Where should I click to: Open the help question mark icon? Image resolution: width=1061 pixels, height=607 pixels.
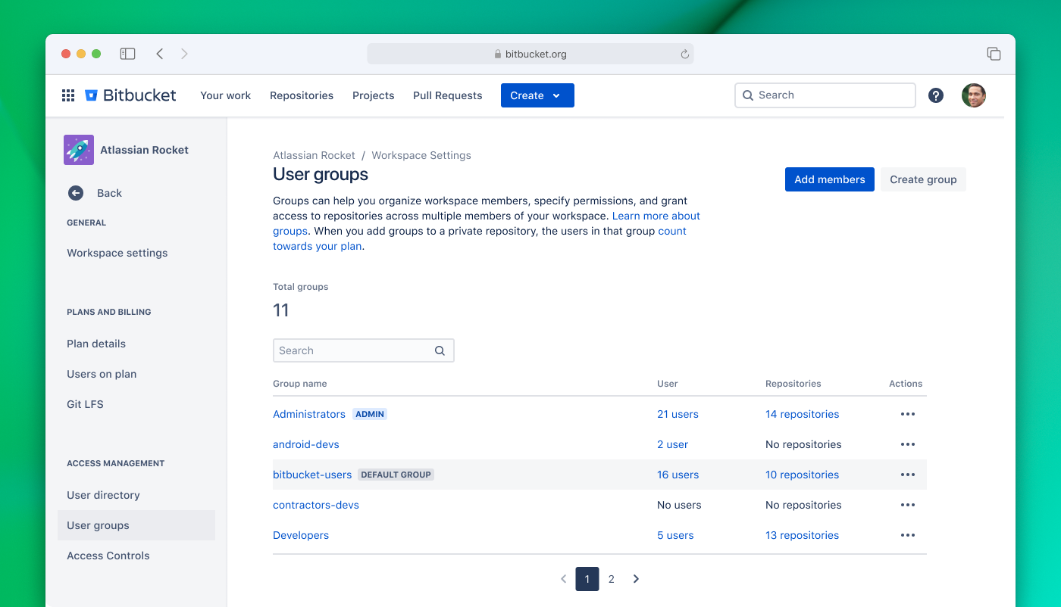936,95
